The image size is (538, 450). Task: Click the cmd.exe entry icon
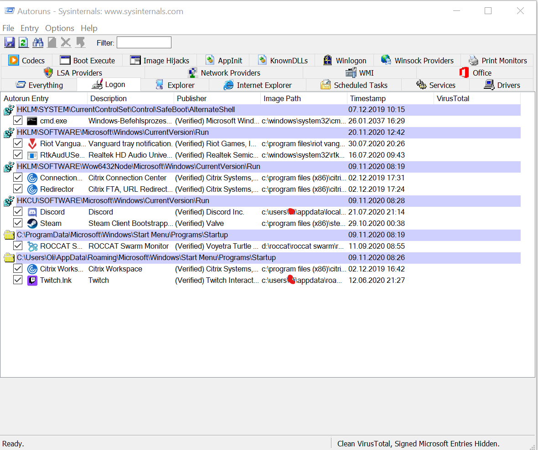coord(32,121)
